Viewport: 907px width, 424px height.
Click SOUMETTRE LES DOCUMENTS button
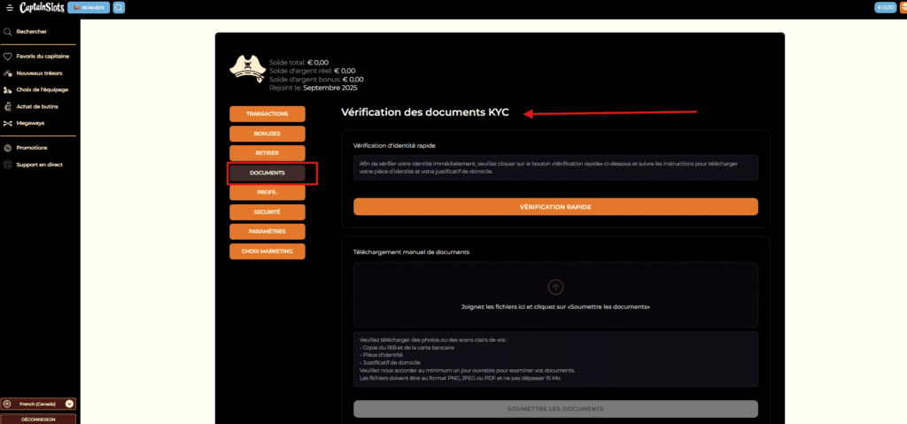(x=555, y=408)
